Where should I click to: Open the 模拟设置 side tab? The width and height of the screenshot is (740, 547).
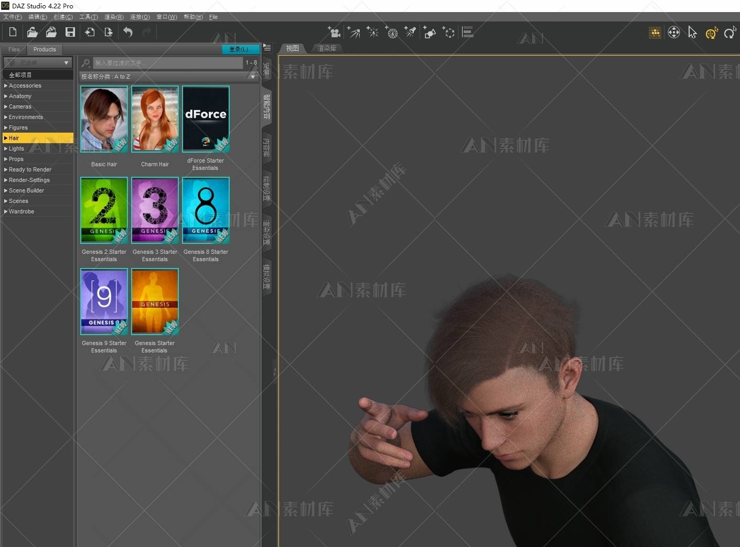(266, 277)
